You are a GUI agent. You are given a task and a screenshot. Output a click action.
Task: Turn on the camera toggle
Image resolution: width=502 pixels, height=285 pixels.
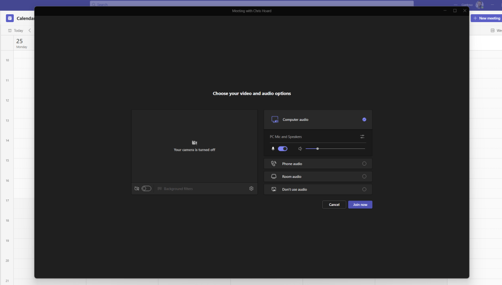[146, 189]
